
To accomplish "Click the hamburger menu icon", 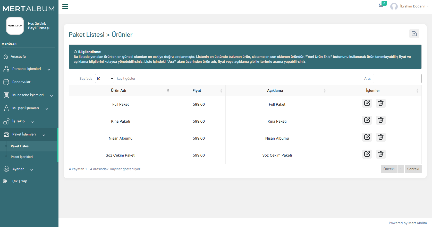I will (x=65, y=7).
